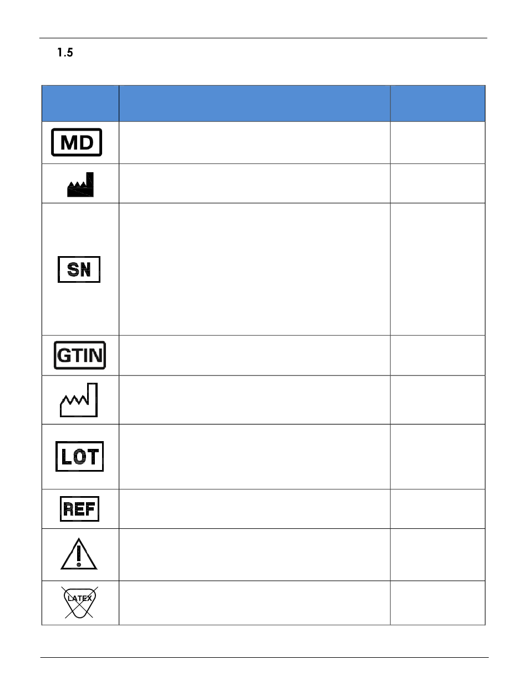Viewport: 527px width, 700px height.
Task: Select the middle cell beside the REF symbol
Action: [255, 509]
